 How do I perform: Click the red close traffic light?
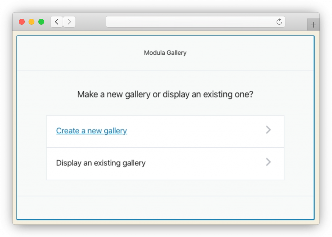(x=22, y=21)
